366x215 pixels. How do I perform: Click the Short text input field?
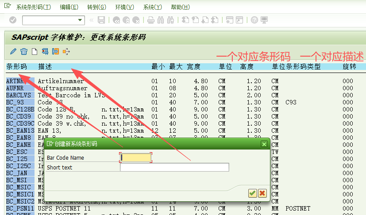click(x=174, y=167)
